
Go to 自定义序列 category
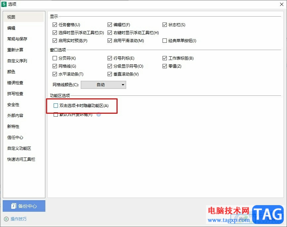24,61
